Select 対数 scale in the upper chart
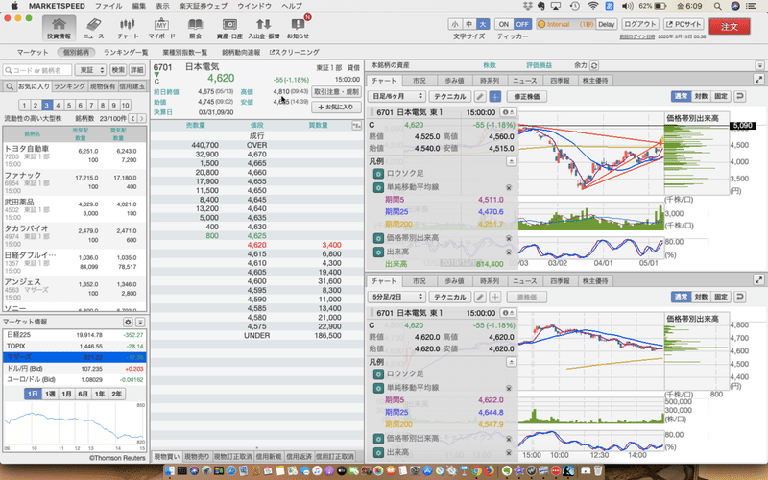This screenshot has width=768, height=480. pyautogui.click(x=701, y=97)
